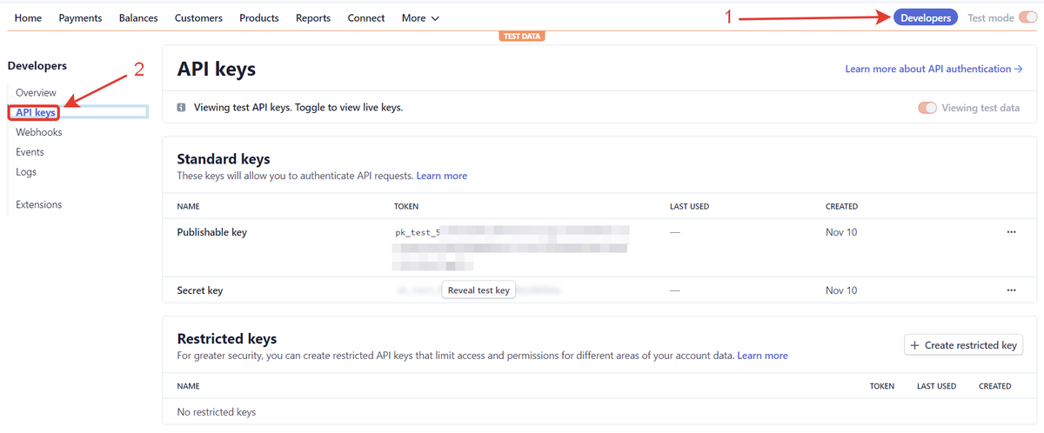The width and height of the screenshot is (1044, 433).
Task: Open the Reports section
Action: click(x=313, y=17)
